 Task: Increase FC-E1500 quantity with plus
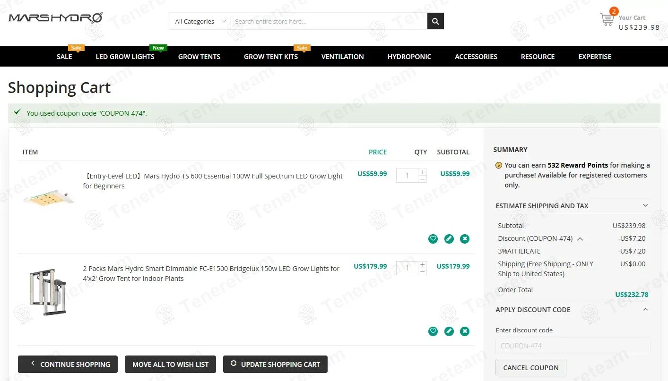point(423,264)
